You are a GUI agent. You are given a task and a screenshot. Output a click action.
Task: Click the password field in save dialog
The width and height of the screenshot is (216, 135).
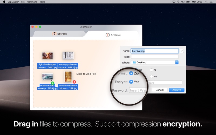(x=165, y=83)
